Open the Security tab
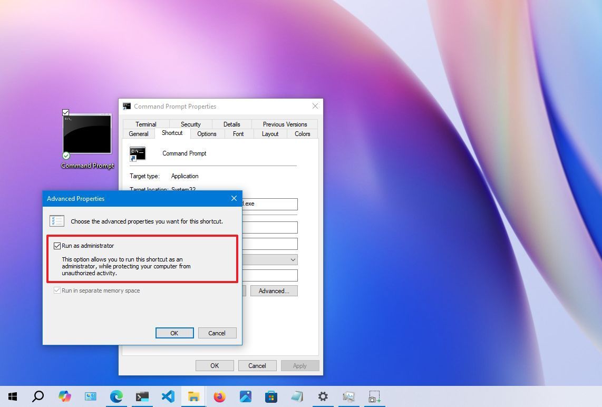Screen dimensions: 602x407 (x=190, y=124)
